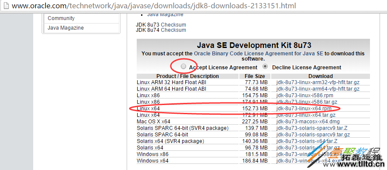Download jdk-8u73-solaris-sparcv9.tar.gz
The height and width of the screenshot is (170, 387).
coord(313,135)
